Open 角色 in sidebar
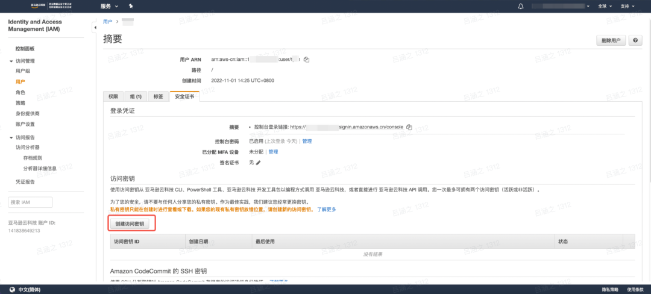 click(20, 92)
